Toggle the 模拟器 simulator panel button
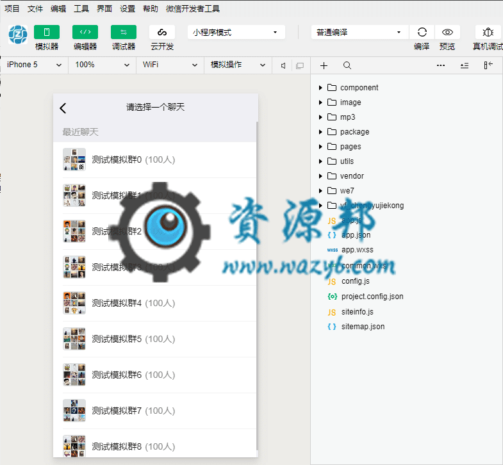The width and height of the screenshot is (503, 465). tap(47, 32)
